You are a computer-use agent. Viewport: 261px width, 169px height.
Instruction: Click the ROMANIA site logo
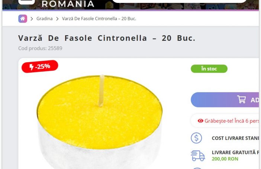pyautogui.click(x=68, y=4)
